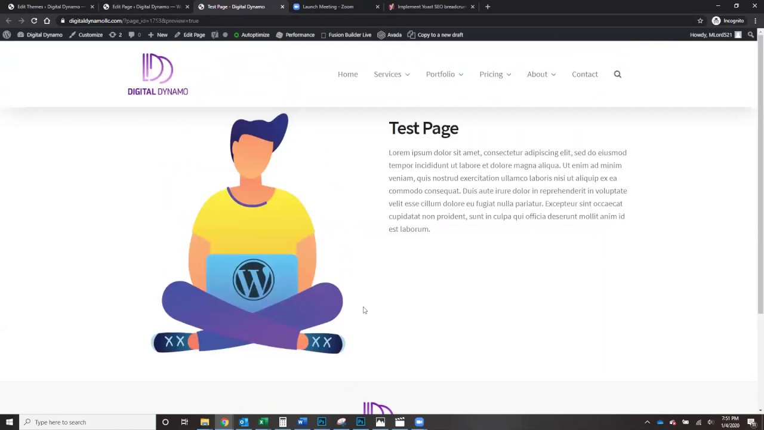Open the updates counter showing 2
Viewport: 764px width, 430px height.
click(115, 35)
